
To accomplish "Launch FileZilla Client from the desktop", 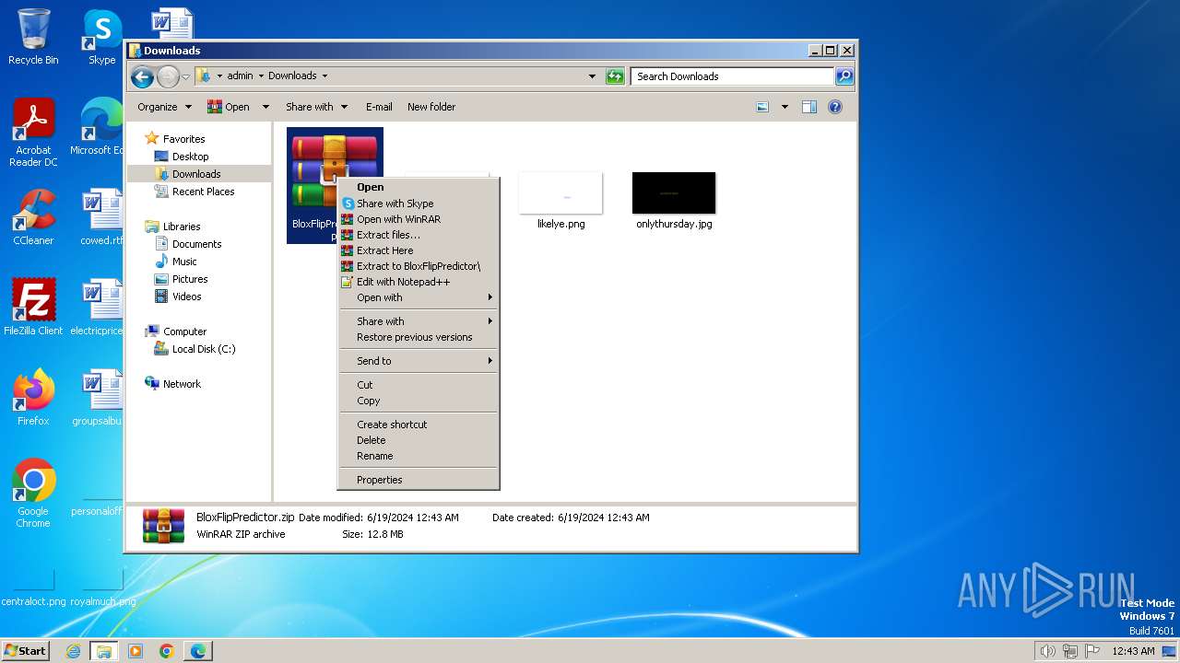I will click(x=33, y=307).
